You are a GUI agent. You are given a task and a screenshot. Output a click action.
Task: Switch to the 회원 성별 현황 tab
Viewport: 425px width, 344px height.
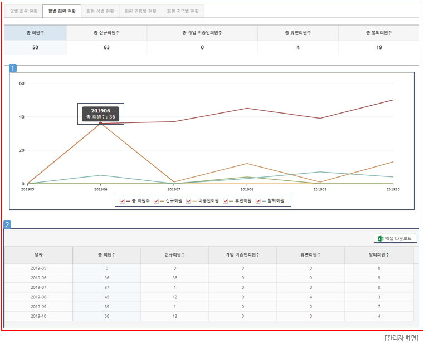coord(100,11)
